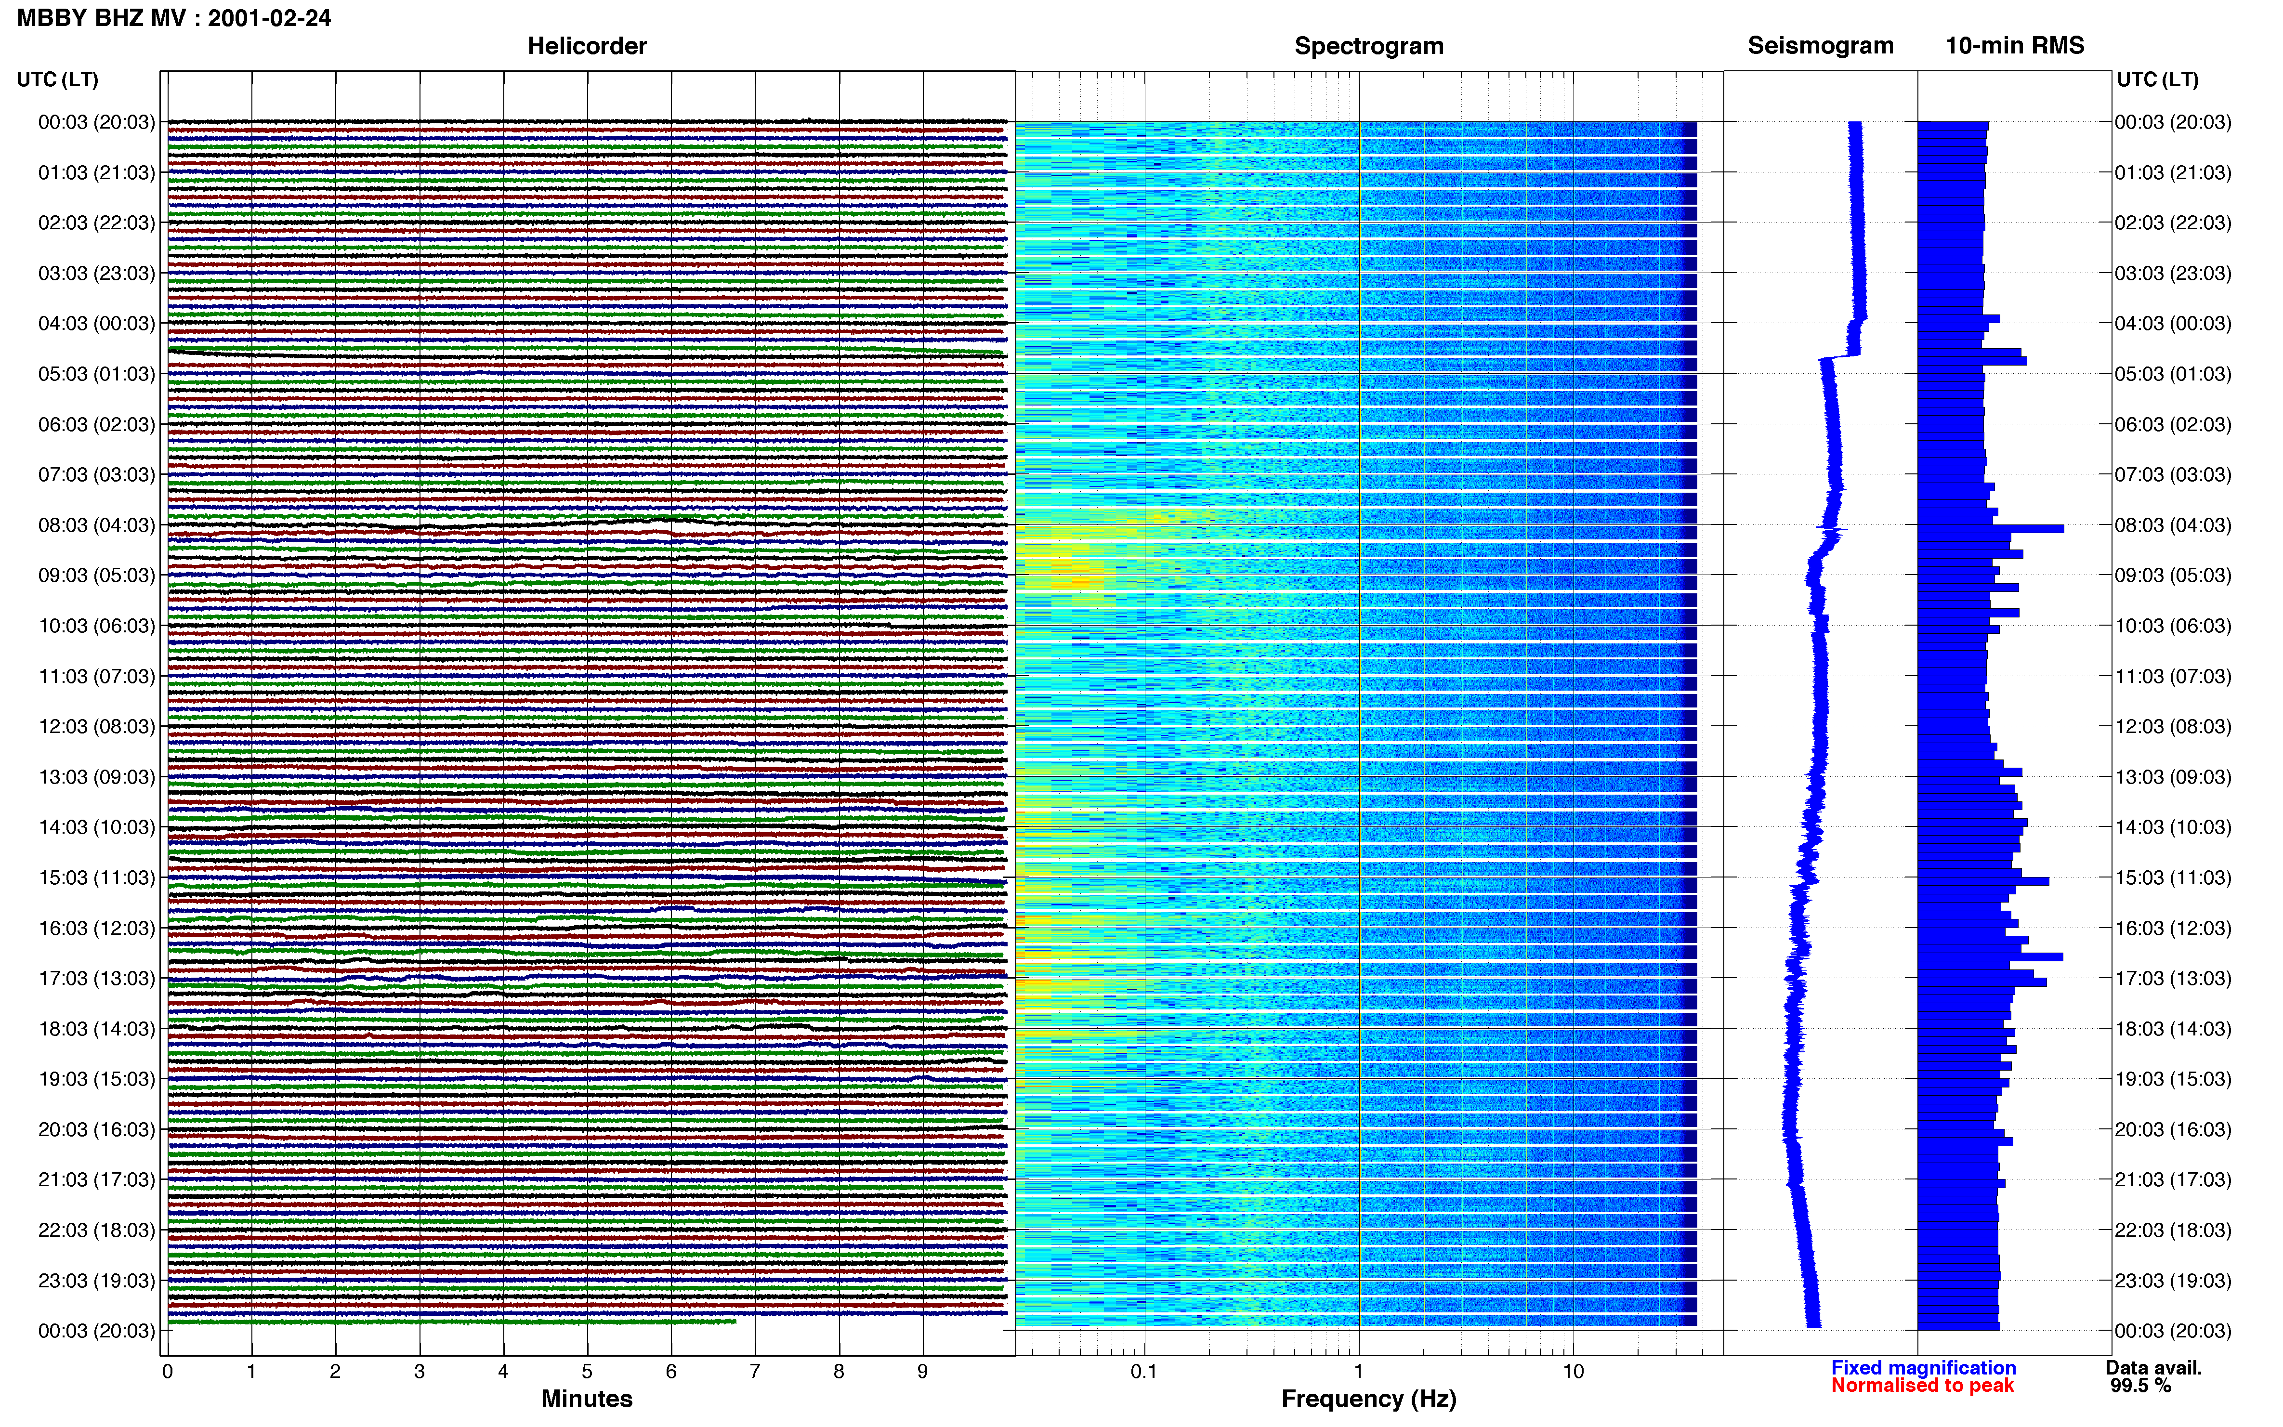Image resolution: width=2283 pixels, height=1427 pixels.
Task: Click the 99.5 % data availability value
Action: [x=2141, y=1386]
